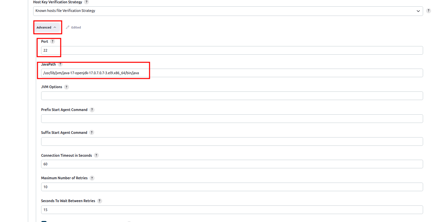Open help for Prefix Start Agent Command

click(x=92, y=110)
